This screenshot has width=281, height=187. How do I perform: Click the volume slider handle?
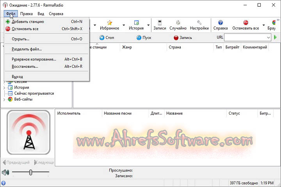click(x=30, y=172)
